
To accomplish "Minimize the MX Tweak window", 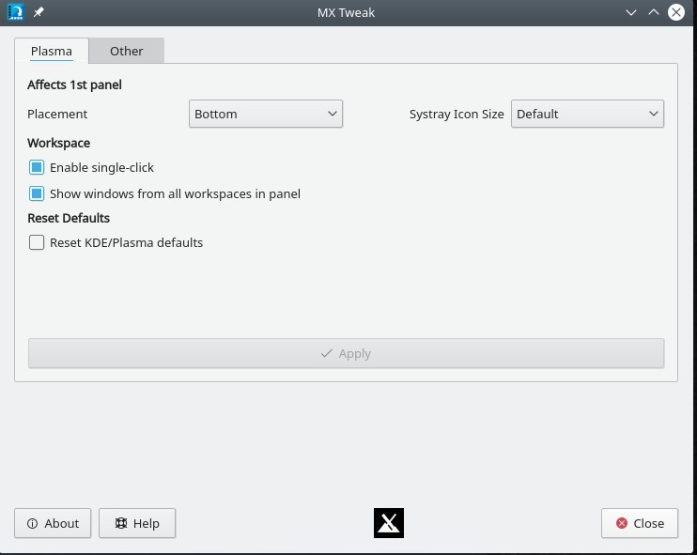I will click(632, 12).
